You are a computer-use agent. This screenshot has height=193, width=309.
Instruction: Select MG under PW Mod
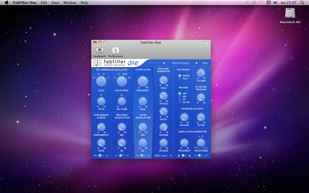(x=184, y=96)
